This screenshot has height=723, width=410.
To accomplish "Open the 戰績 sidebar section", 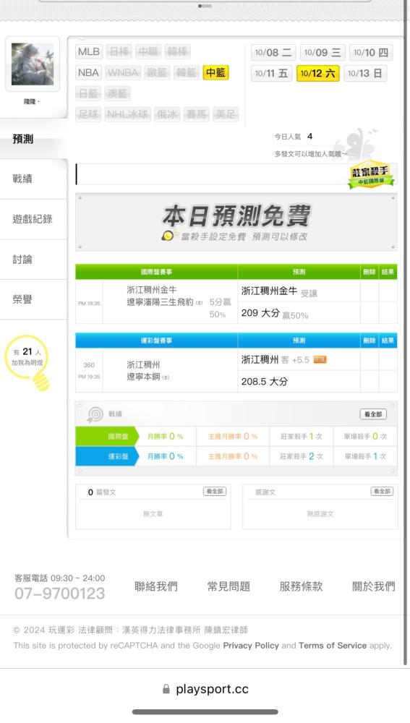I will 33,179.
